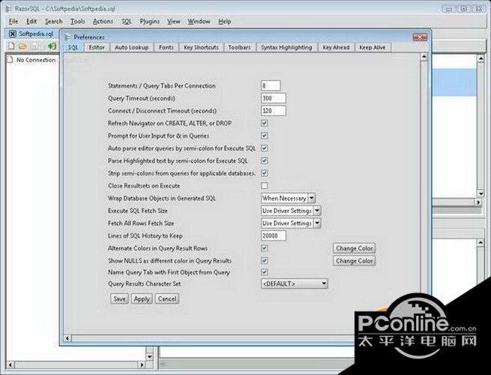Image resolution: width=491 pixels, height=375 pixels.
Task: Open the View menu
Action: pos(173,22)
